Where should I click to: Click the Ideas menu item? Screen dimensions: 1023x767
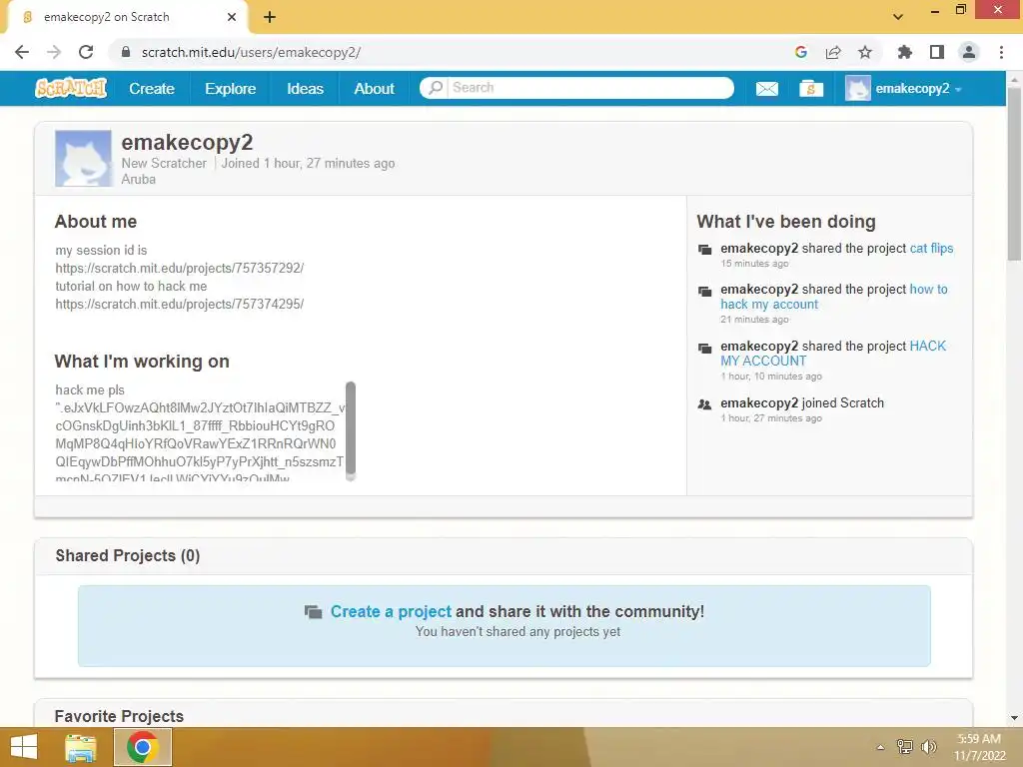305,88
